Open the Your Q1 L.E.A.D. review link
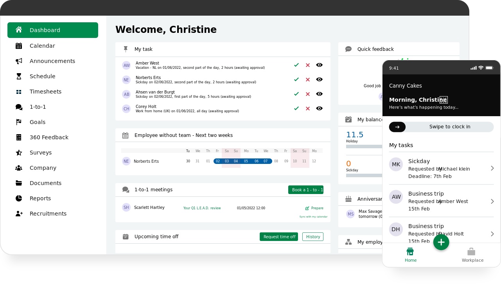 click(202, 208)
